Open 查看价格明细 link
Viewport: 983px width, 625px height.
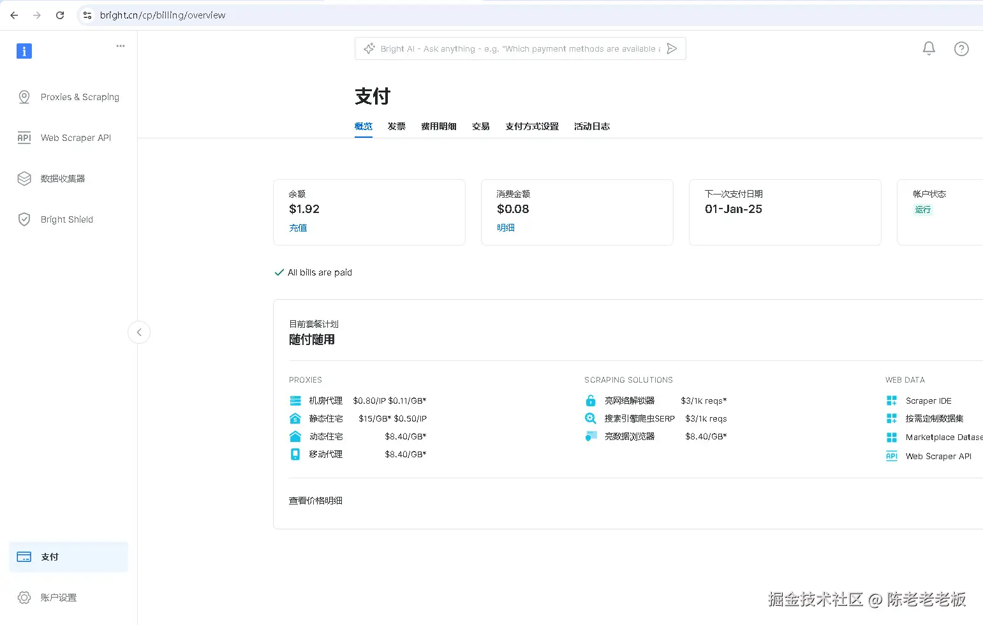(316, 501)
